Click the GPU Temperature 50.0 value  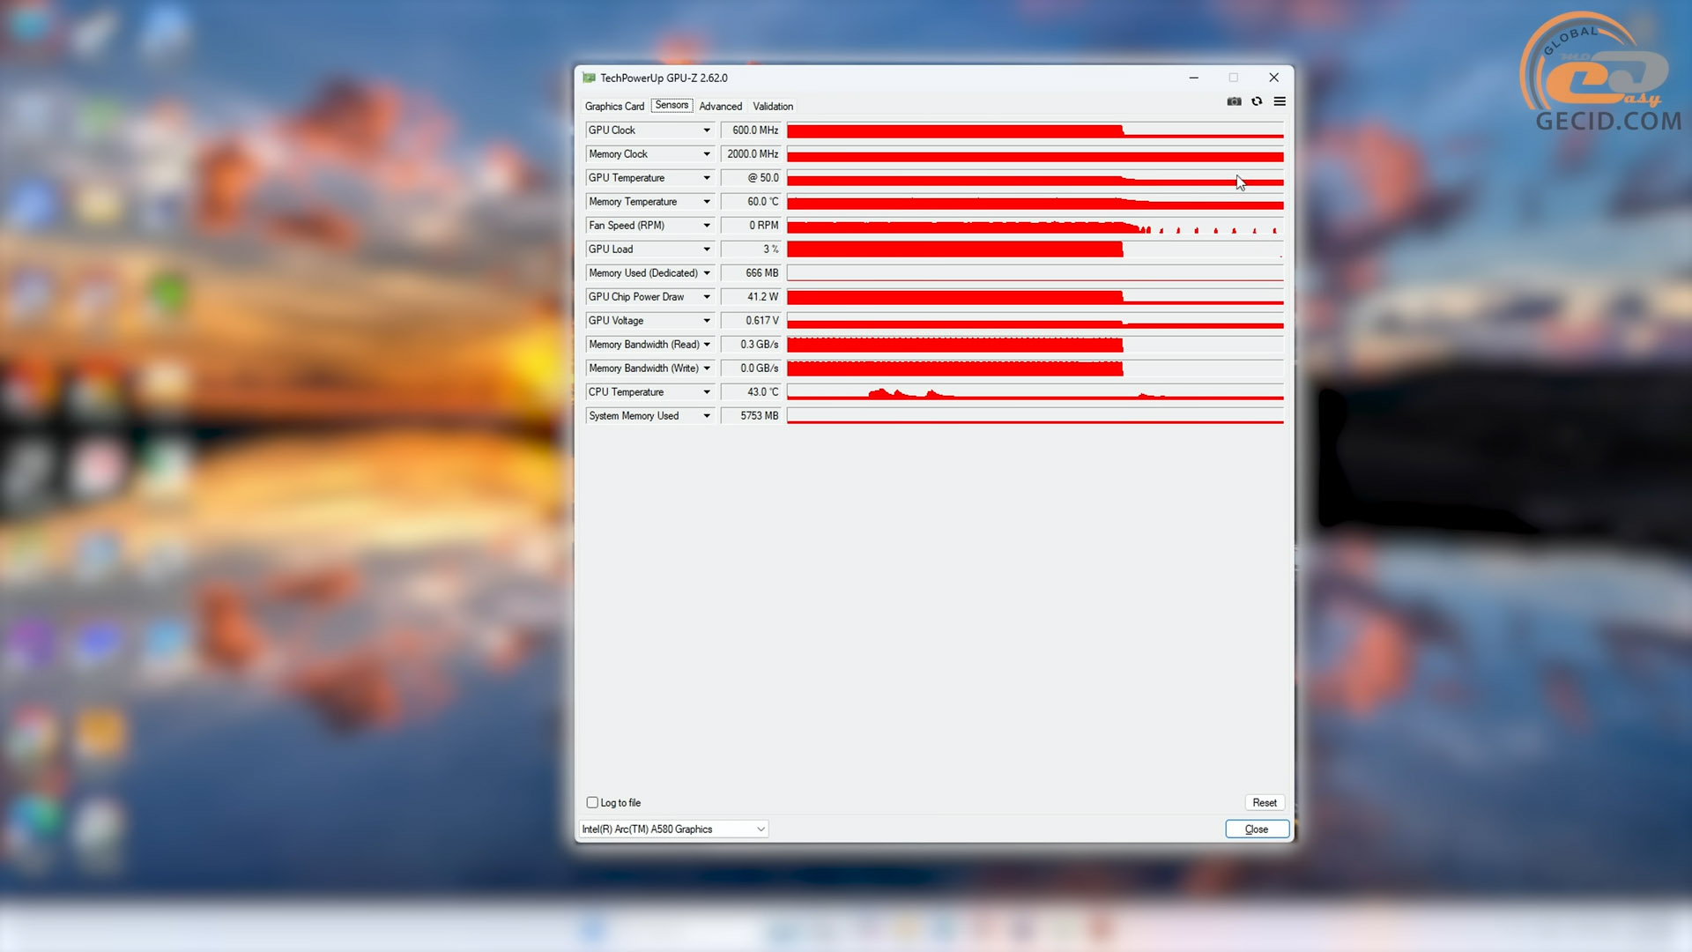coord(751,177)
